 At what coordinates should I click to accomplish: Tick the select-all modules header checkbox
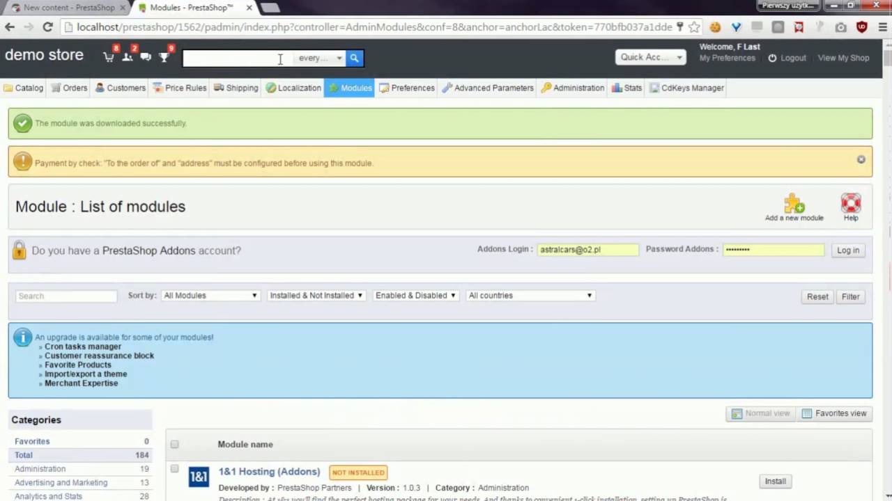(174, 444)
